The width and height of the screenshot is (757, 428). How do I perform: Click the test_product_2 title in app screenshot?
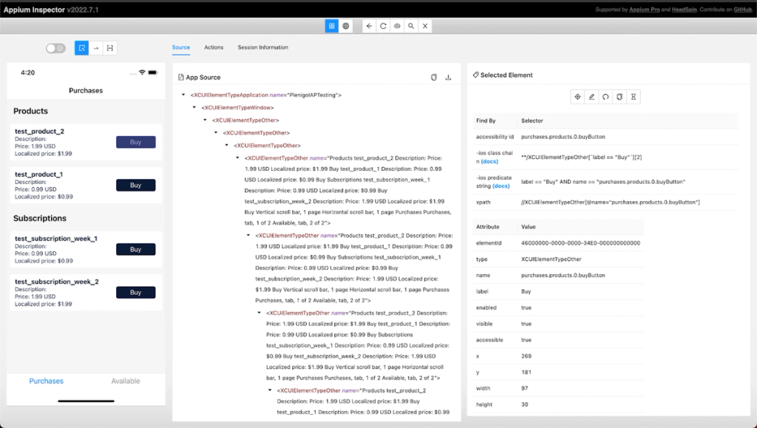click(x=40, y=132)
